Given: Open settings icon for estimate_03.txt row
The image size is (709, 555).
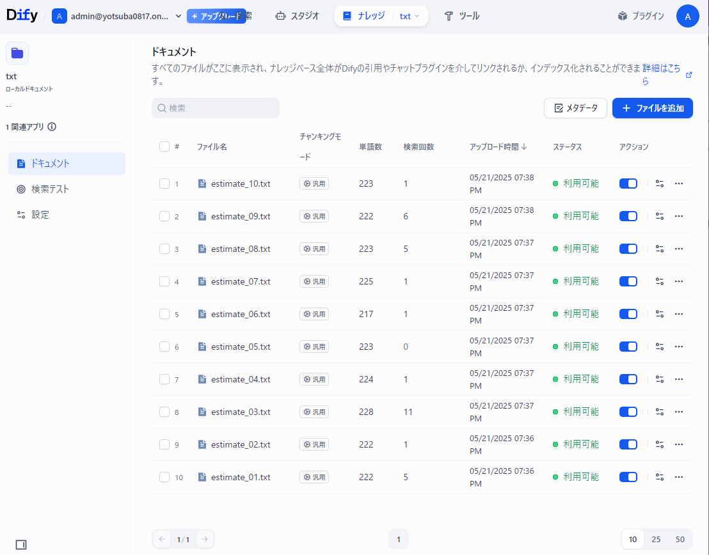Looking at the screenshot, I should [660, 412].
